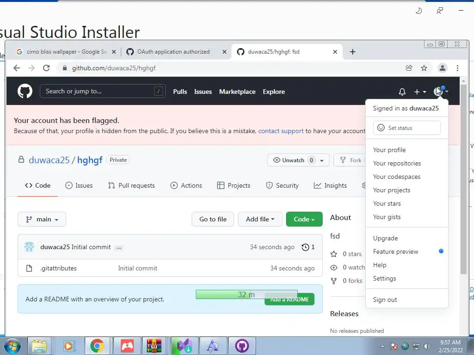This screenshot has width=474, height=355.
Task: Open Explore in GitHub header
Action: point(274,92)
